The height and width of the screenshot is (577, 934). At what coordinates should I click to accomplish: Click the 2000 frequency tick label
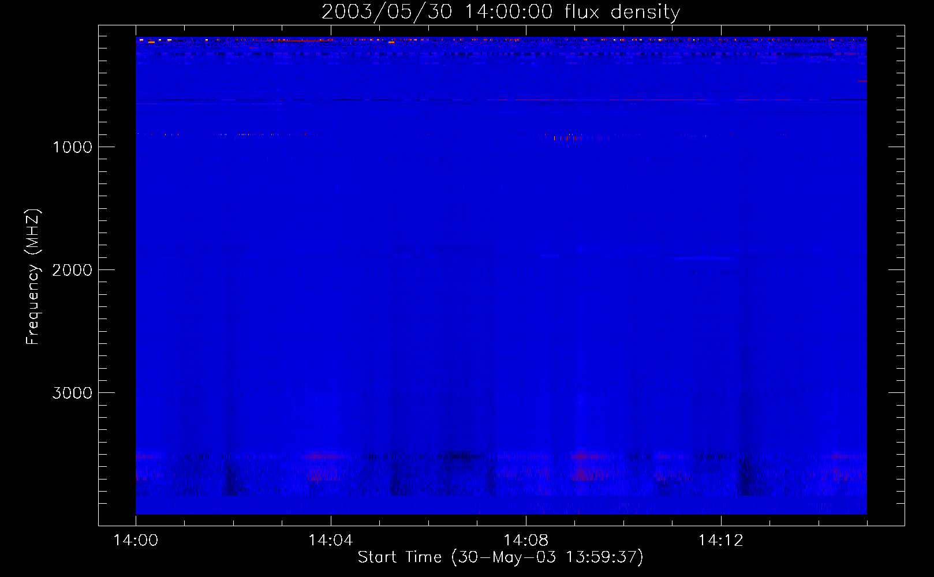[72, 270]
